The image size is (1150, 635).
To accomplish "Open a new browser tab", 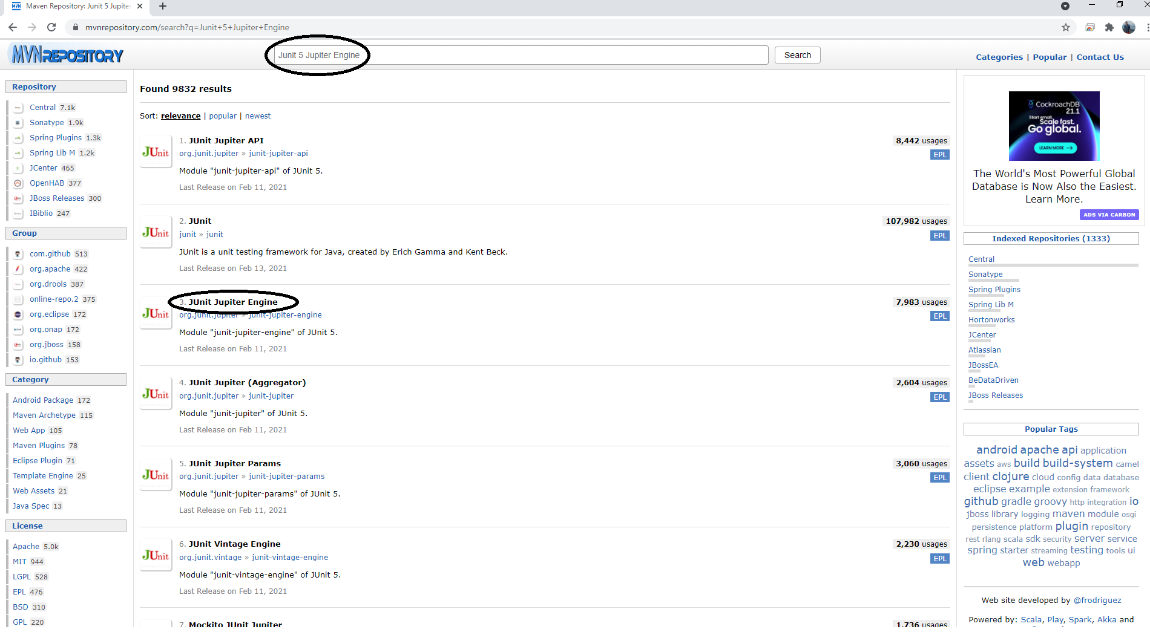I will (163, 6).
